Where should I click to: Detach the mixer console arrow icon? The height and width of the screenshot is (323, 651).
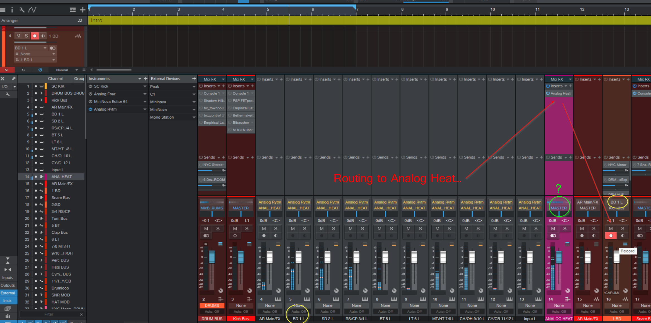point(13,79)
